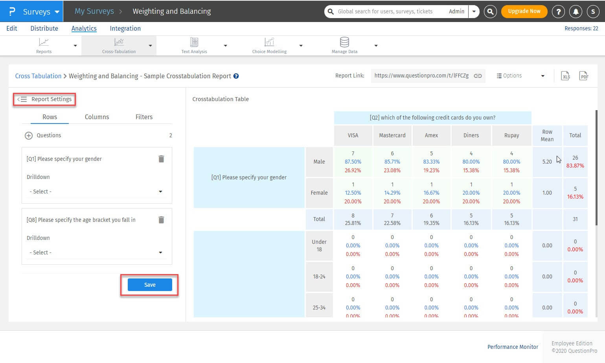
Task: Click the magnifier search button
Action: pos(490,11)
